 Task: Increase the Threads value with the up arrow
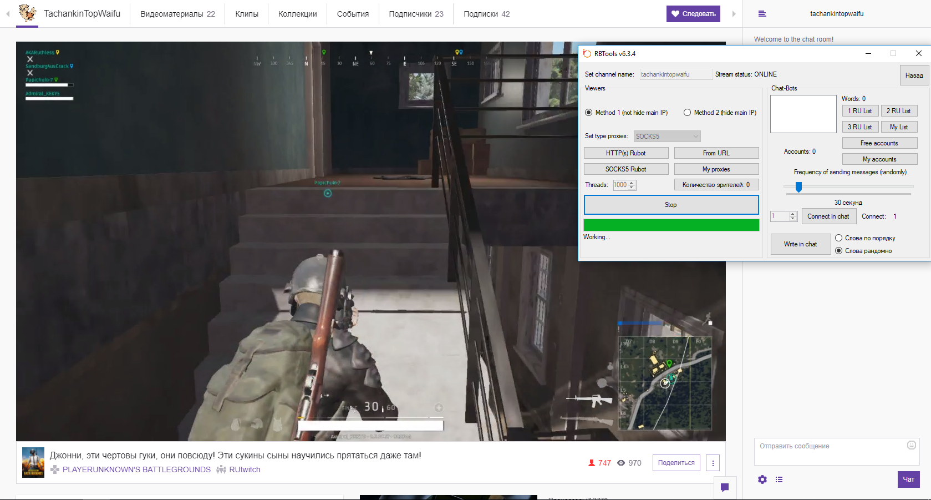point(632,183)
